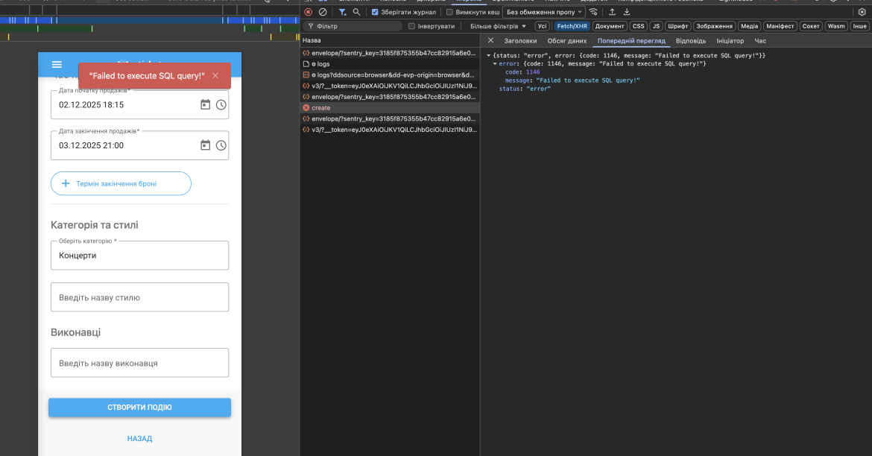The height and width of the screenshot is (456, 872).
Task: Dismiss the SQL query error toast
Action: click(215, 76)
